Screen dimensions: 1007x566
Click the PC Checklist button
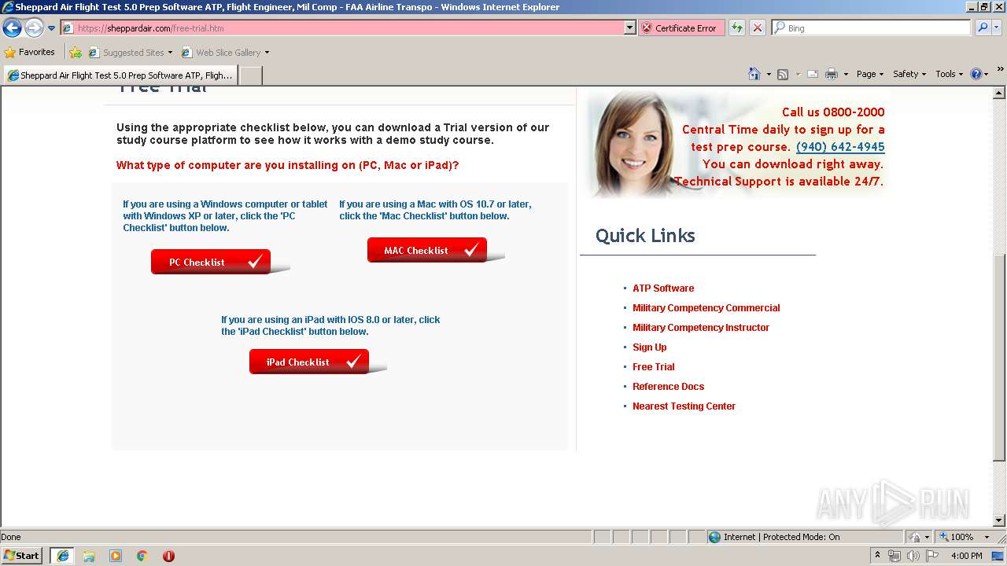211,262
